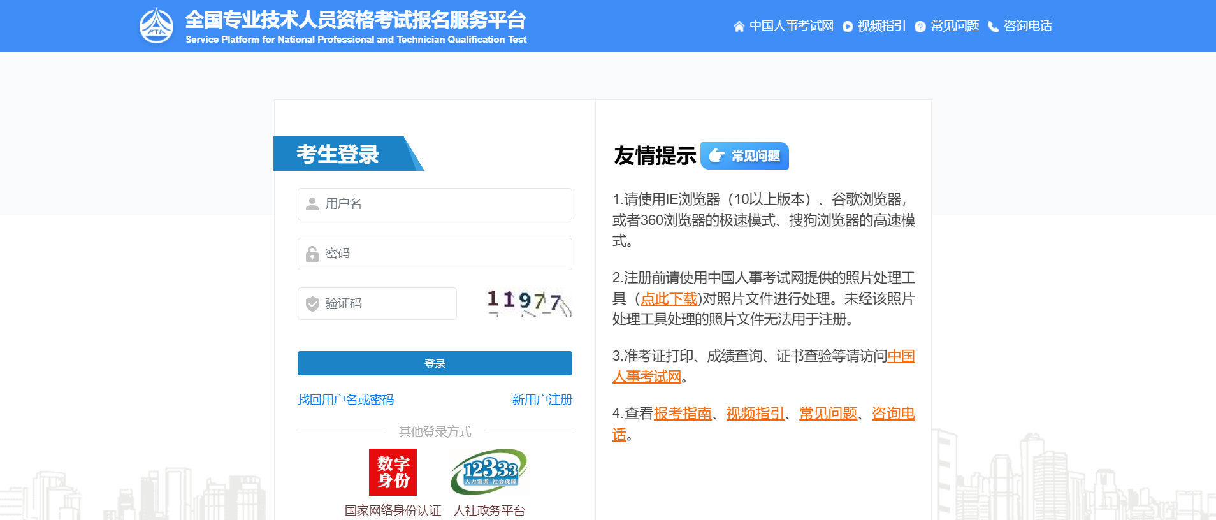The height and width of the screenshot is (520, 1216).
Task: Click the question mark icon beside 常见问题
Action: 920,27
